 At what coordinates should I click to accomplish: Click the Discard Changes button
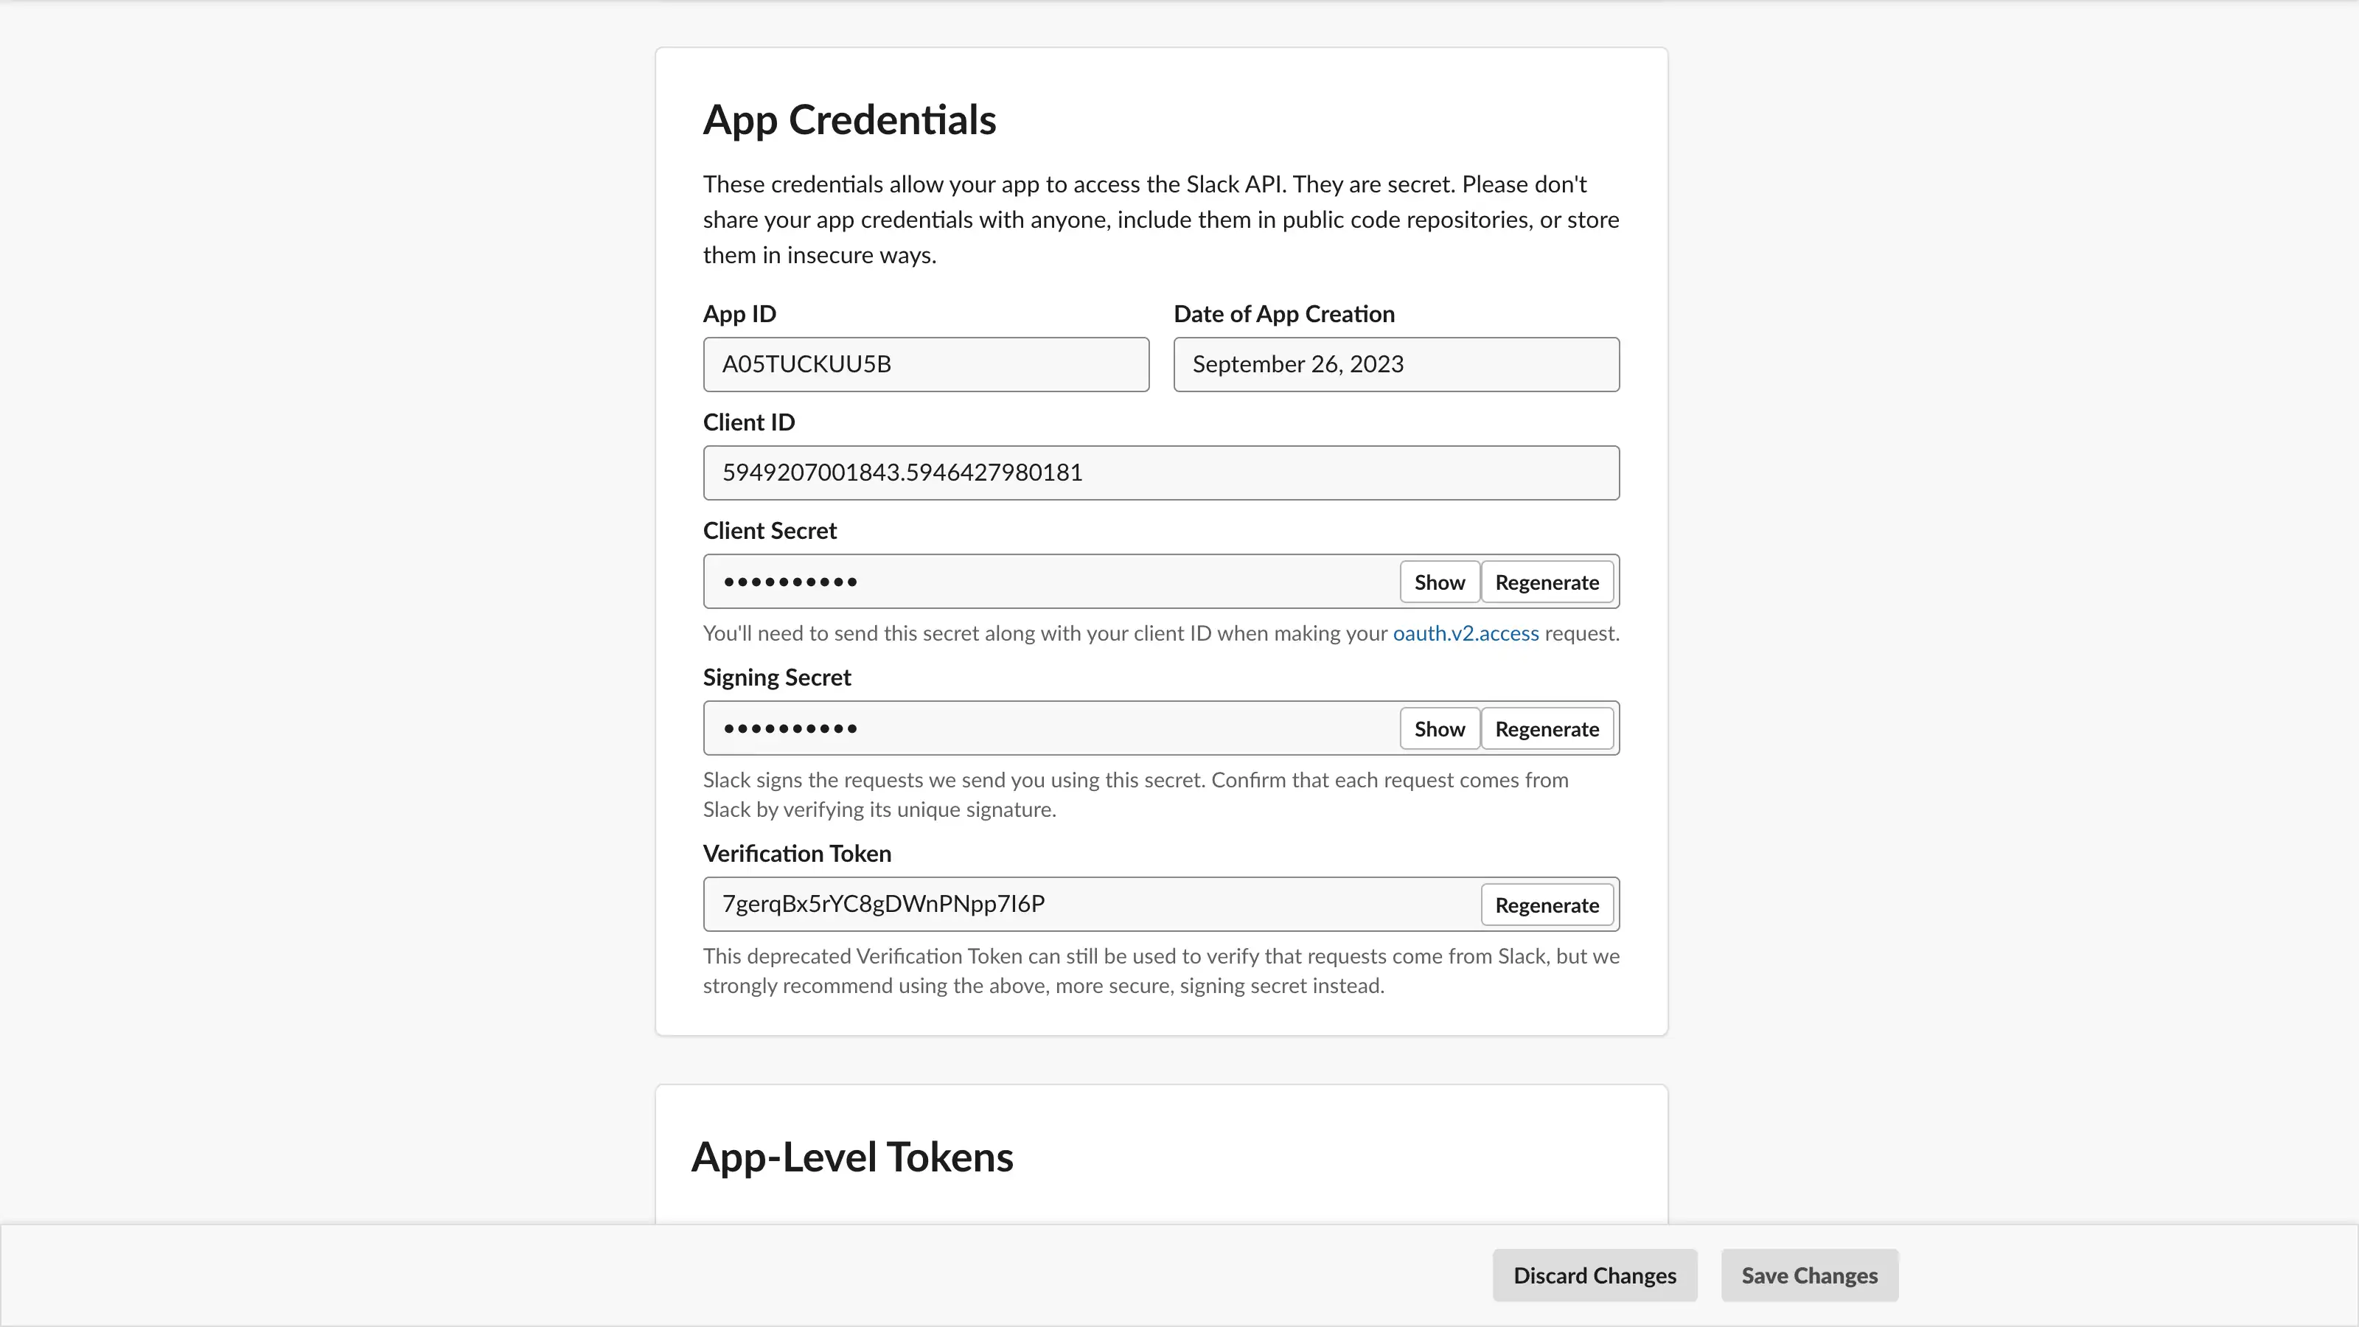[1595, 1275]
